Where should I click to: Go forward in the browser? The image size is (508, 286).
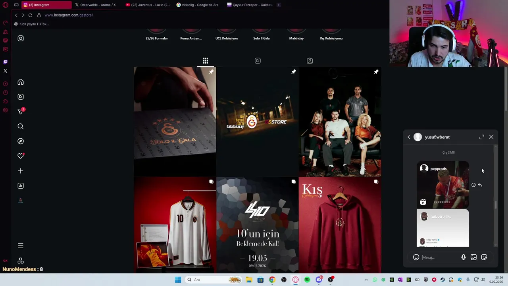[23, 15]
